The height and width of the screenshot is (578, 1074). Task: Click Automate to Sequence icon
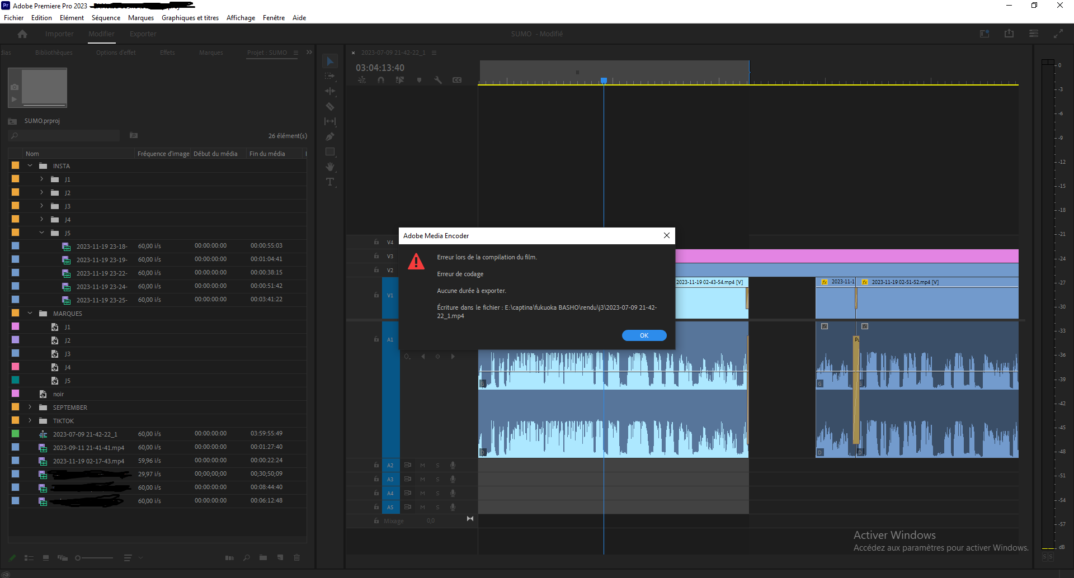[x=229, y=558]
